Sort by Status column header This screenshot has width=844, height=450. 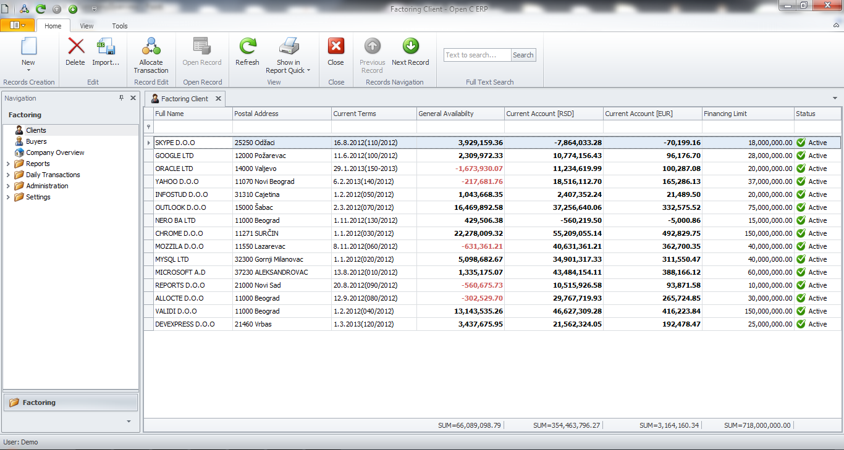[817, 114]
